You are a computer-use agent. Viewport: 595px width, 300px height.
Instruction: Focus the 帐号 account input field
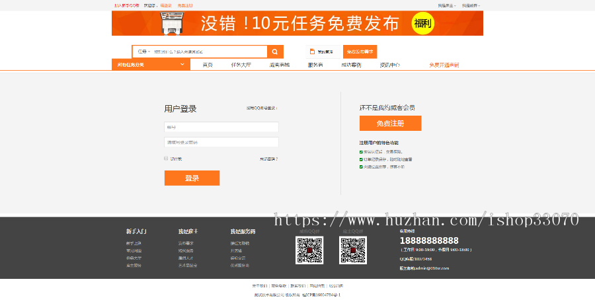221,127
